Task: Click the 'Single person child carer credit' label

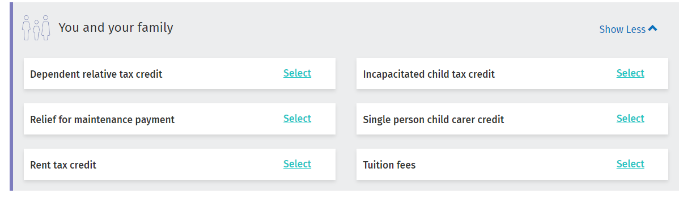Action: coord(433,120)
